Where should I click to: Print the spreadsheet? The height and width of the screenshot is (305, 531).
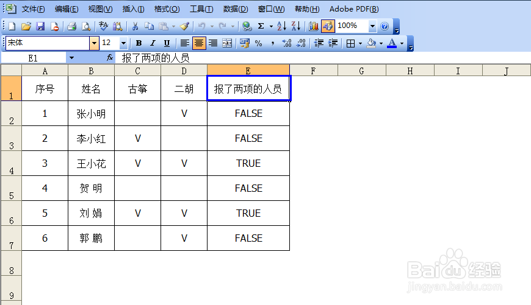(71, 26)
